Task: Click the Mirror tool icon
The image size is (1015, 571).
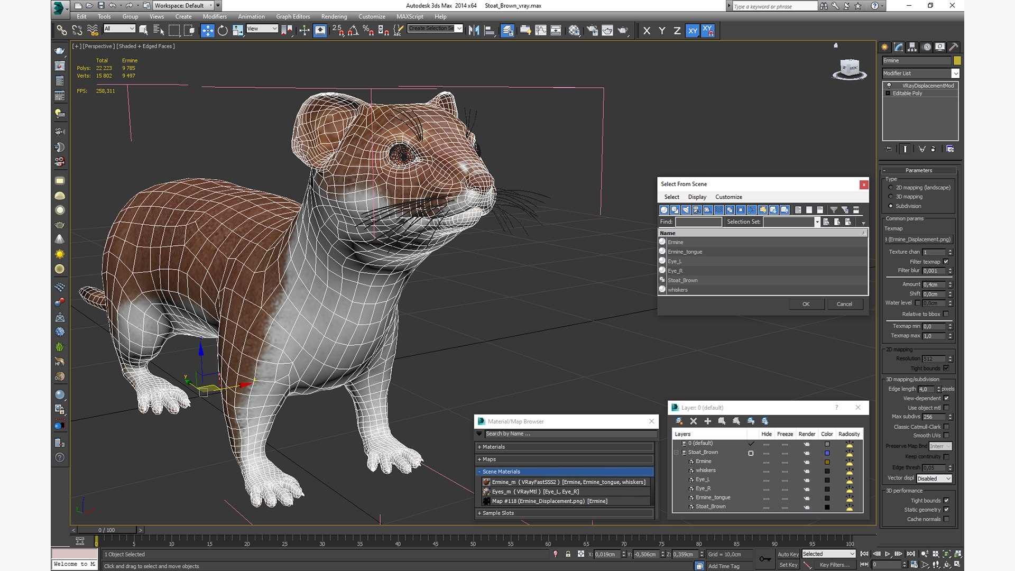Action: click(x=474, y=31)
